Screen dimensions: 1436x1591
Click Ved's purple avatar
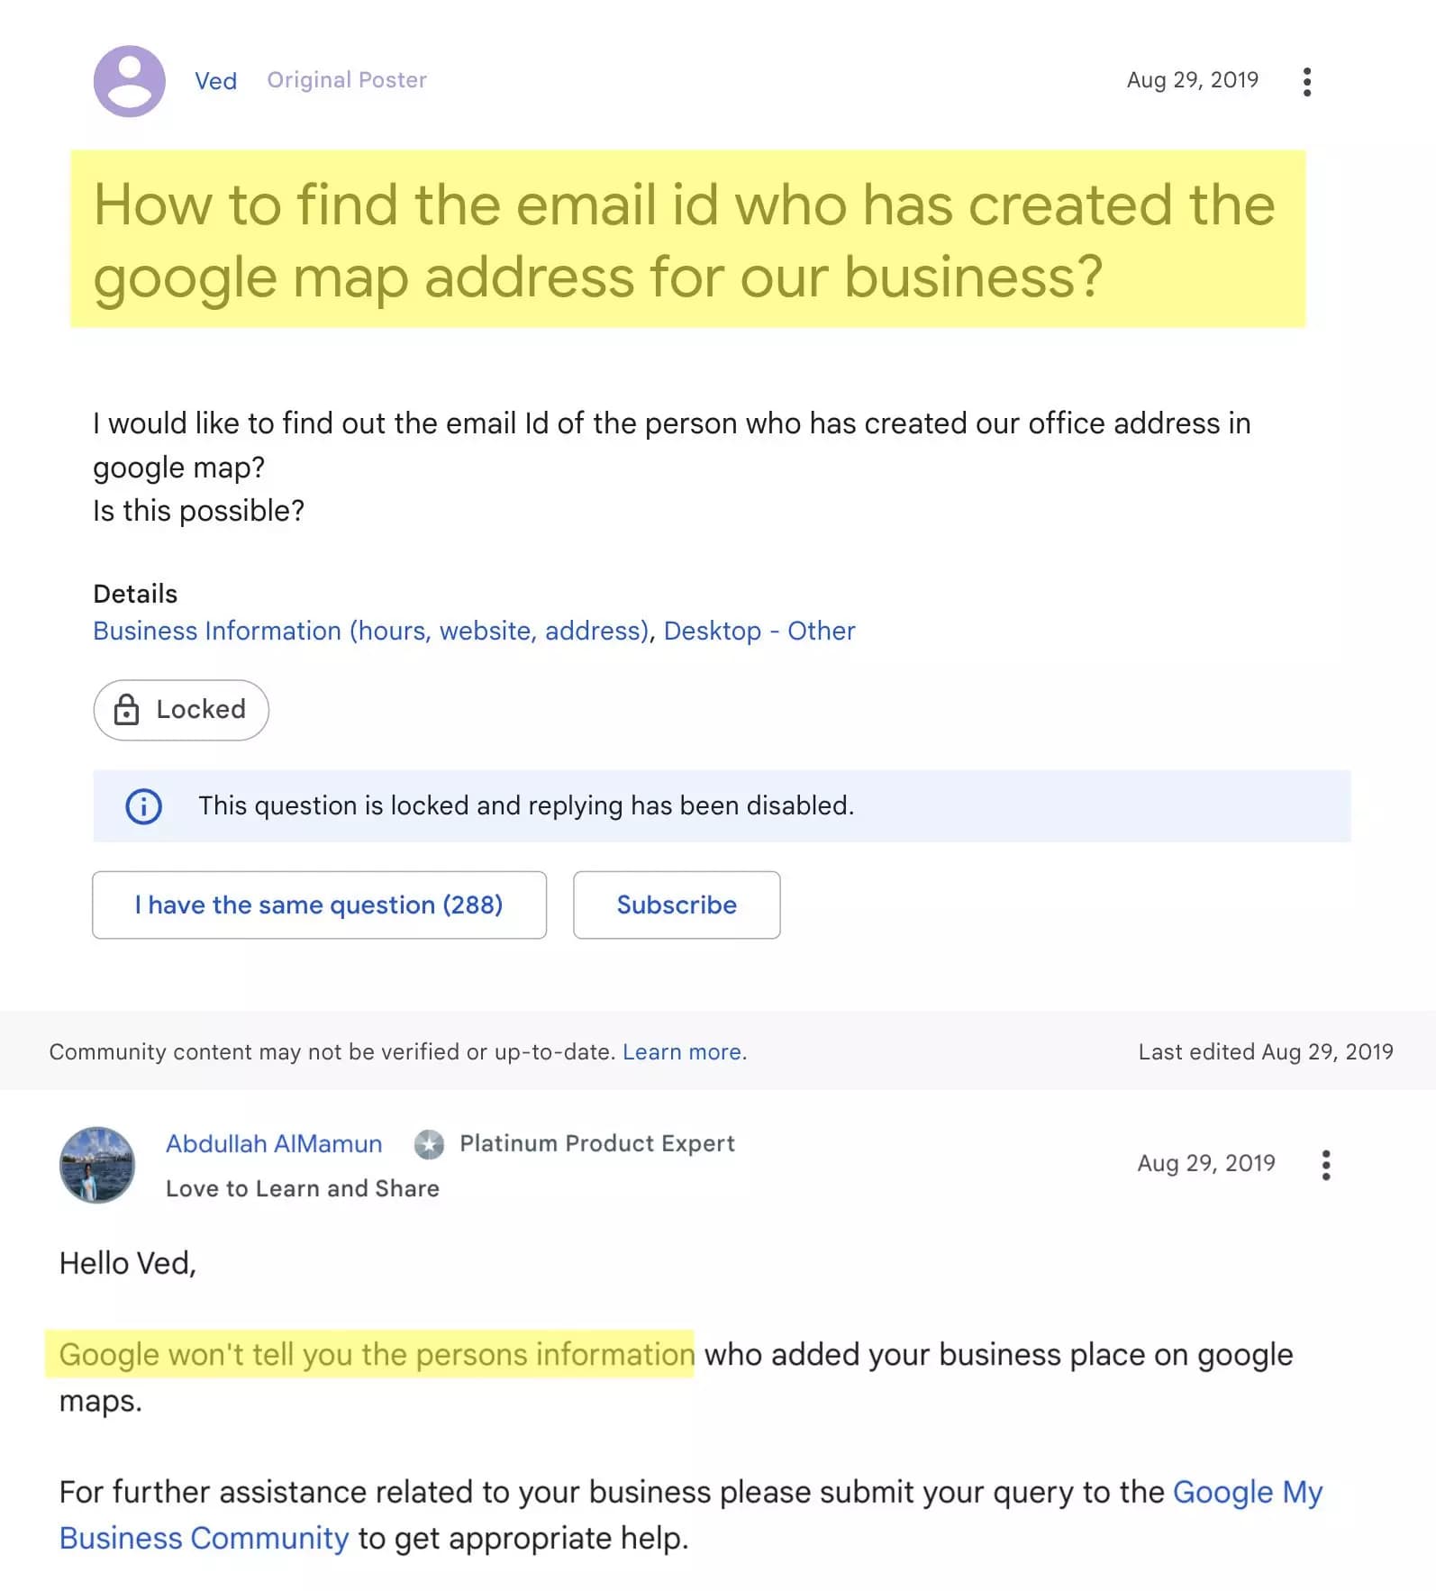[x=132, y=81]
